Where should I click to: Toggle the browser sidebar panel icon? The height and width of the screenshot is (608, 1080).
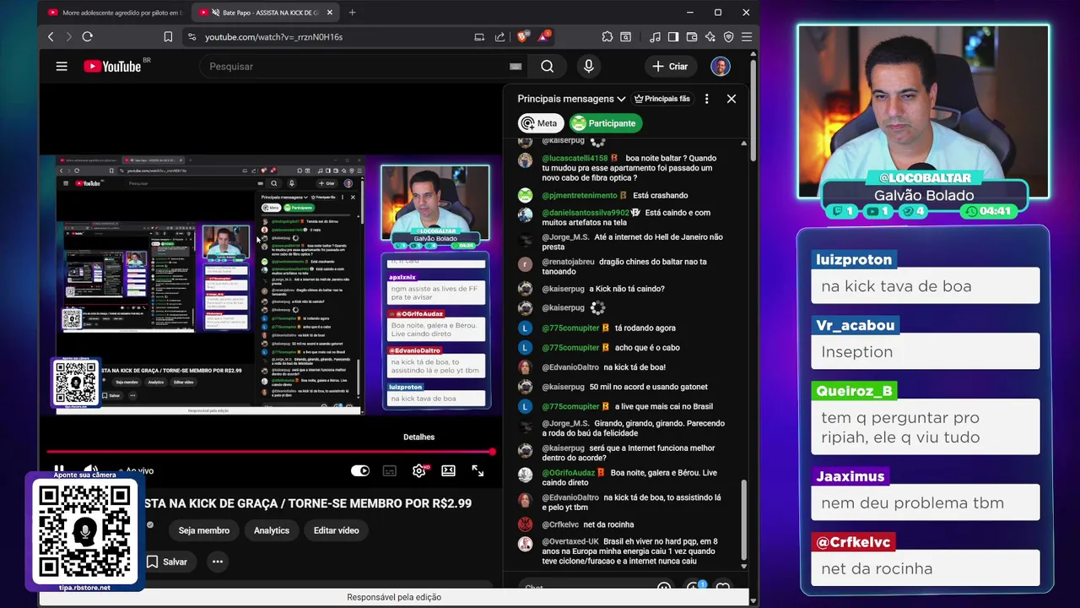click(673, 37)
